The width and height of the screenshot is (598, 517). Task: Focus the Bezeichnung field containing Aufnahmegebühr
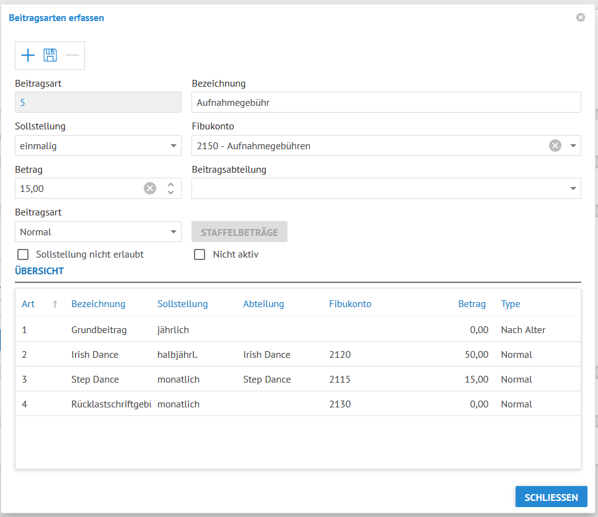pos(386,102)
